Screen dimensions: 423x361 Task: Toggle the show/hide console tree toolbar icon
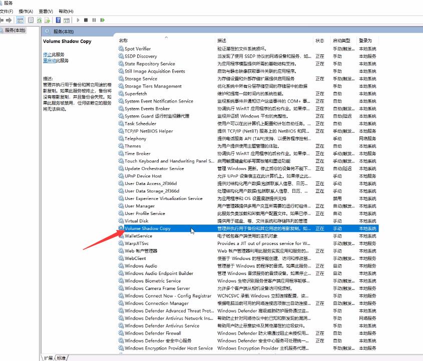point(20,20)
